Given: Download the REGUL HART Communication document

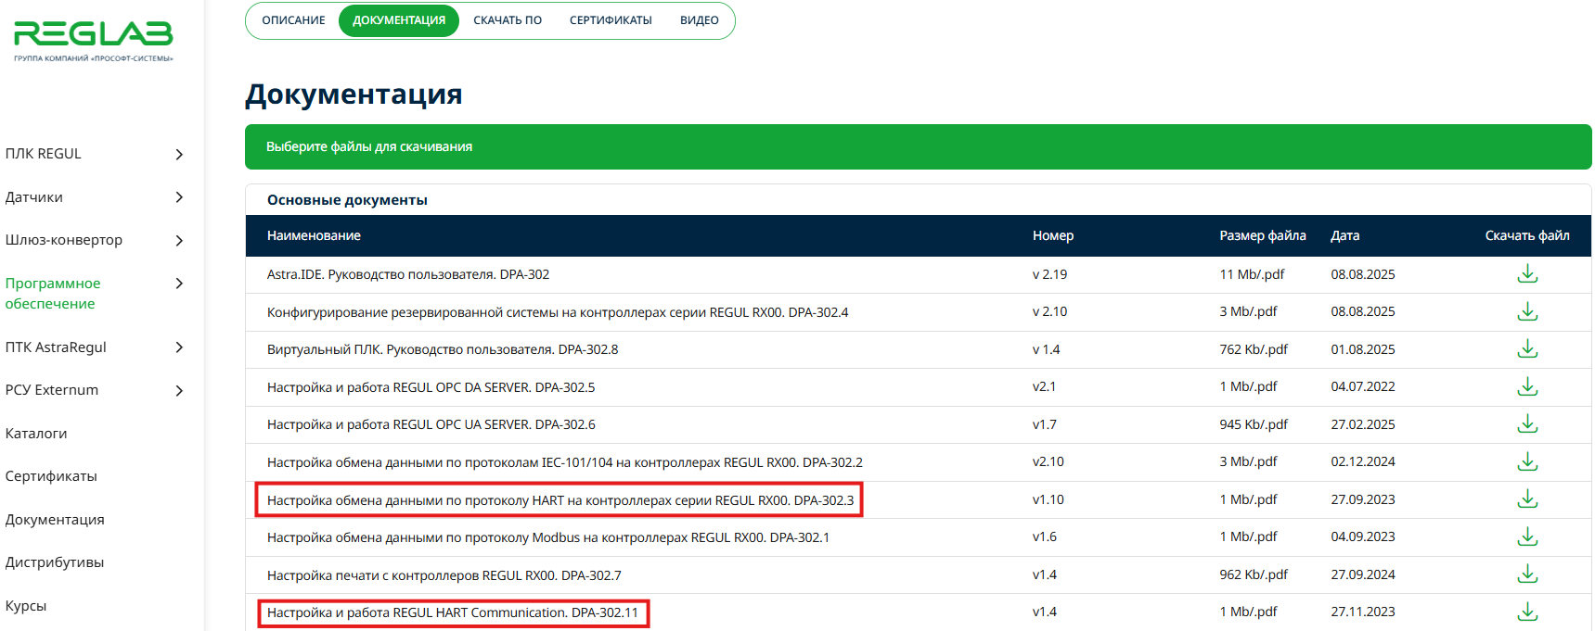Looking at the screenshot, I should (1526, 612).
